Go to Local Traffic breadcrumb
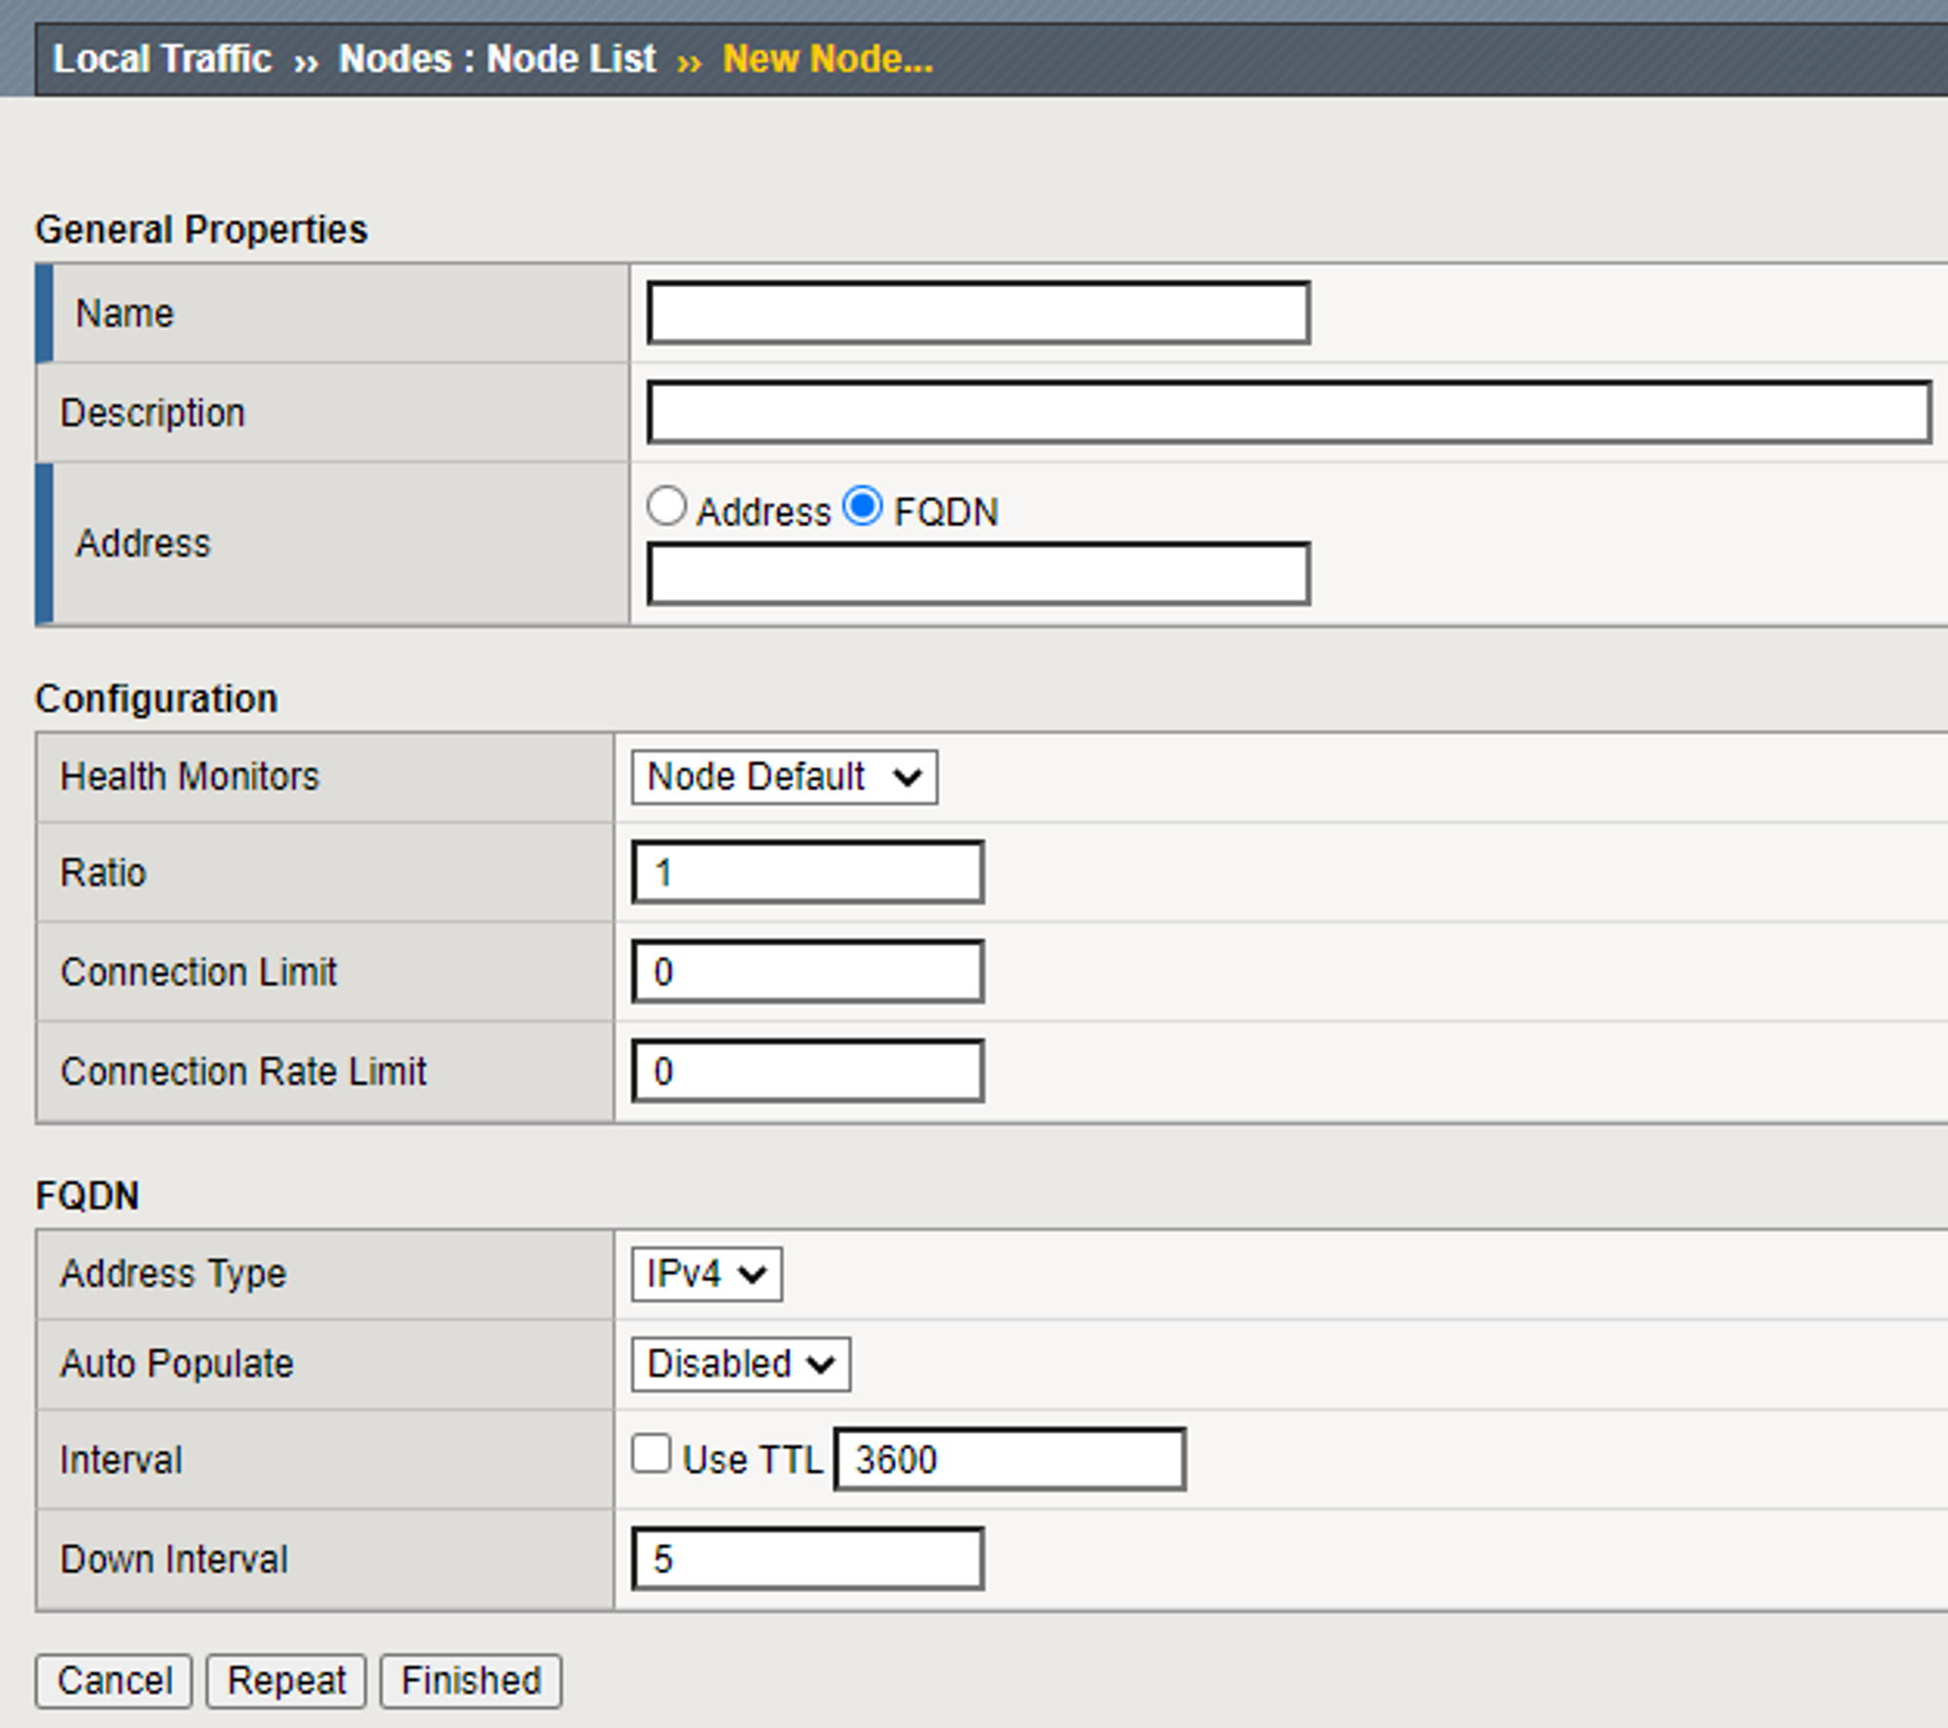This screenshot has width=1948, height=1728. tap(162, 58)
